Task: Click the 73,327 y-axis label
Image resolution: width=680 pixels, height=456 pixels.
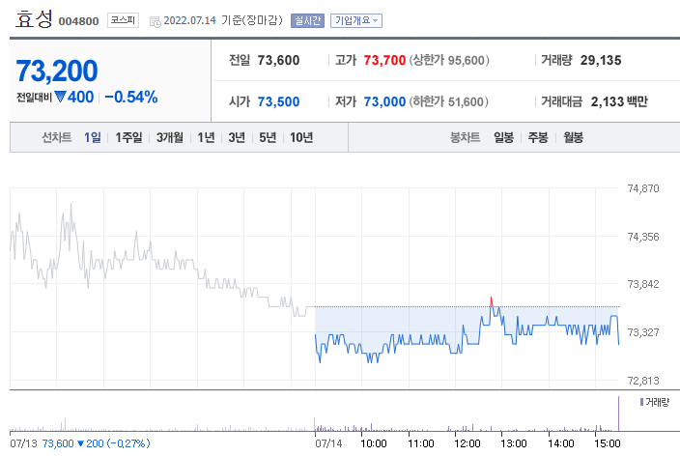Action: 643,332
